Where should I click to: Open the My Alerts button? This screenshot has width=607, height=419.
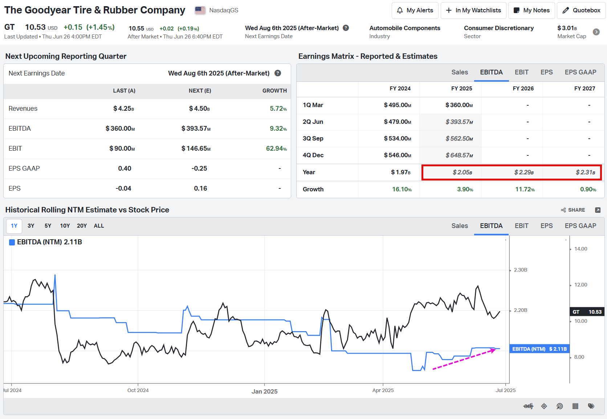pyautogui.click(x=415, y=11)
